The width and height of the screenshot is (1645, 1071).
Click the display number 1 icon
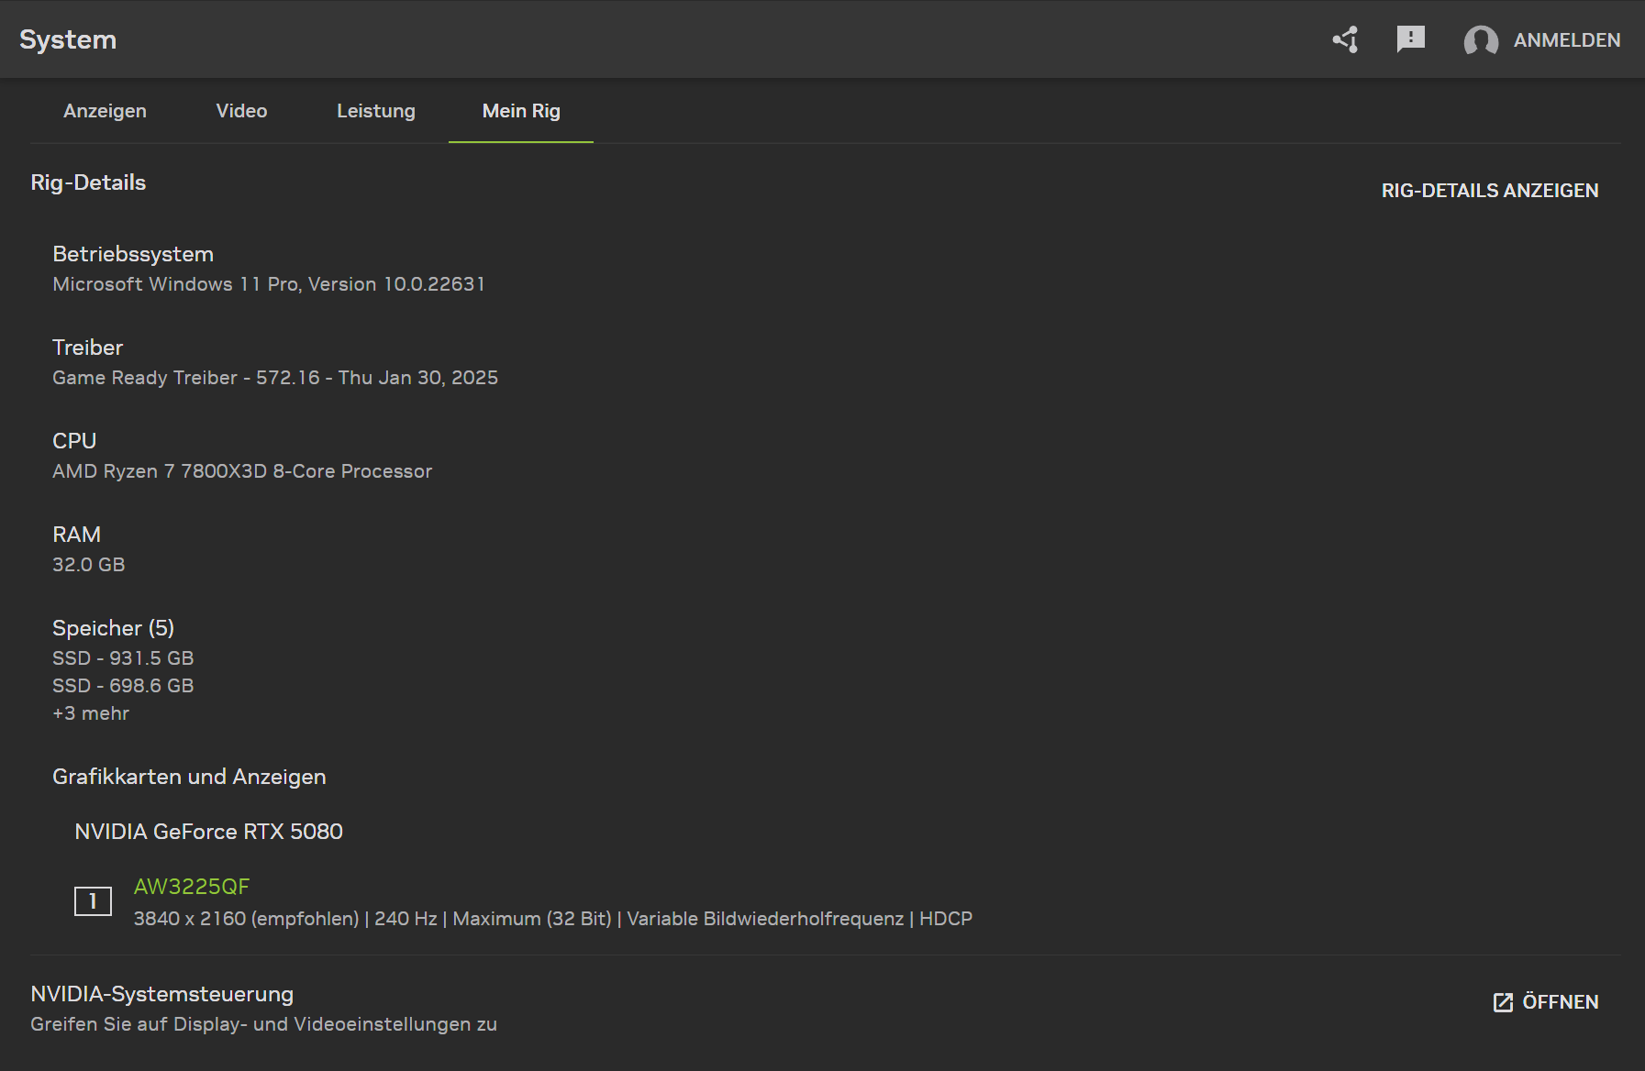coord(93,901)
